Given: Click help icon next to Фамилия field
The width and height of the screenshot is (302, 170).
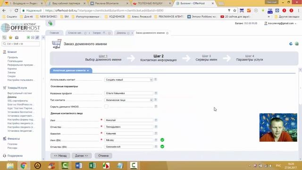Looking at the screenshot, I should point(156,133).
